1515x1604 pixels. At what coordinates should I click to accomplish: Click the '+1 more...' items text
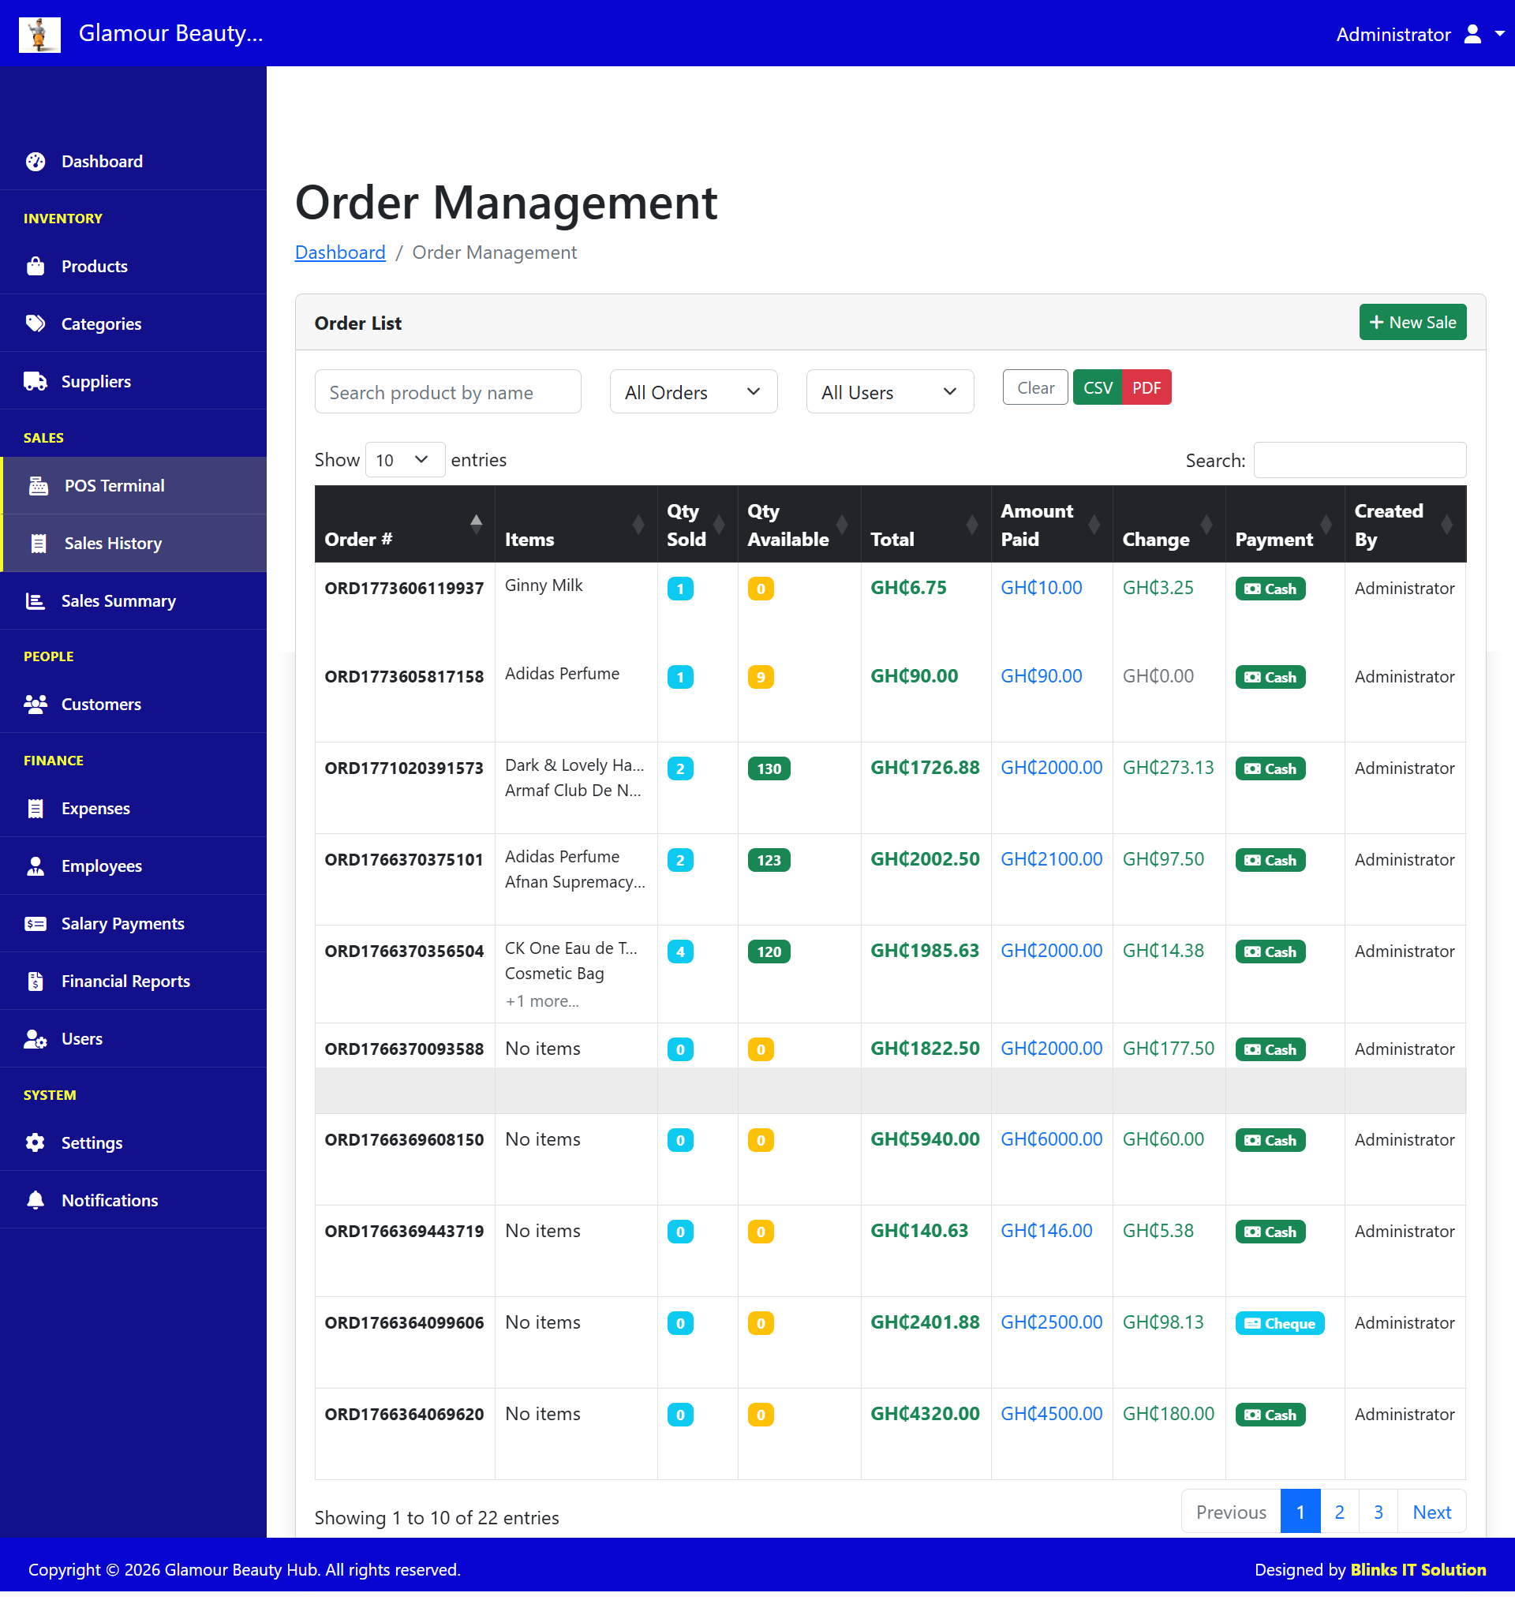[542, 1001]
